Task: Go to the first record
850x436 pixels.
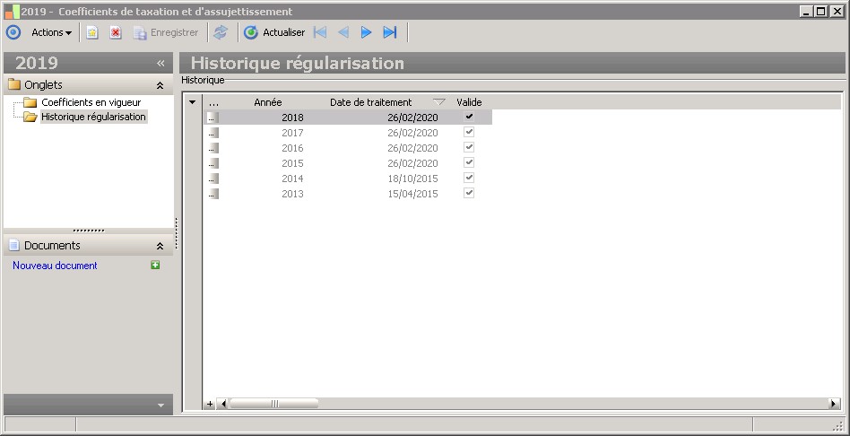Action: [x=320, y=32]
